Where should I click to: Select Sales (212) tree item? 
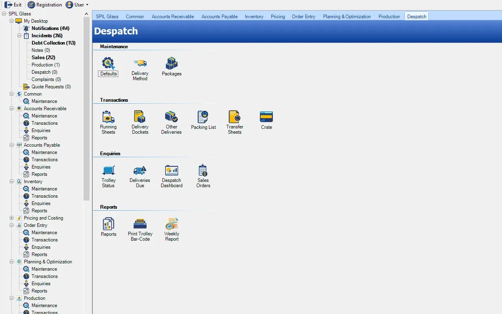pyautogui.click(x=43, y=58)
